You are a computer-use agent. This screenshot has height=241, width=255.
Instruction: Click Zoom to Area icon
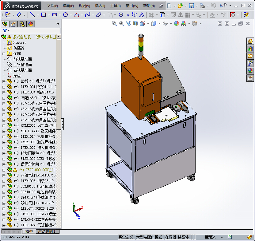click(121, 23)
